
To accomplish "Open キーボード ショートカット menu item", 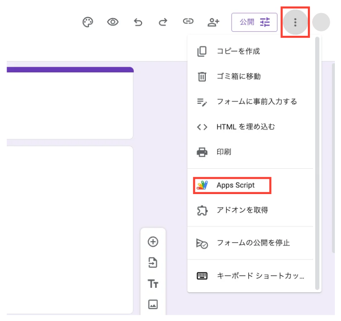I will click(x=250, y=276).
